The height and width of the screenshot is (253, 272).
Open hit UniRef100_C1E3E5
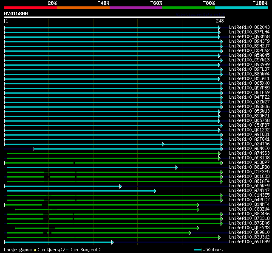[249, 172]
